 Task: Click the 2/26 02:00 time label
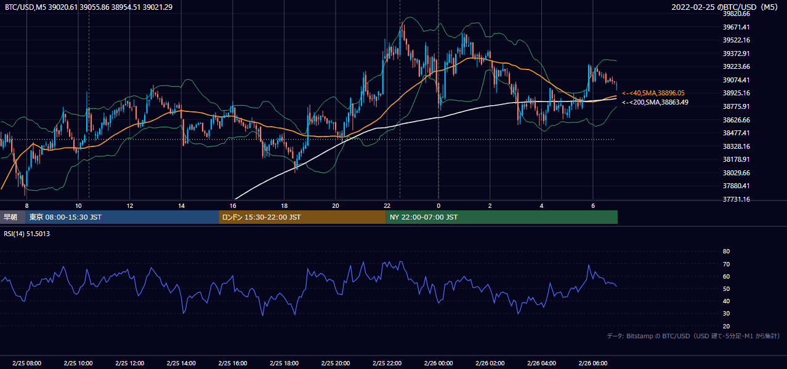490,363
